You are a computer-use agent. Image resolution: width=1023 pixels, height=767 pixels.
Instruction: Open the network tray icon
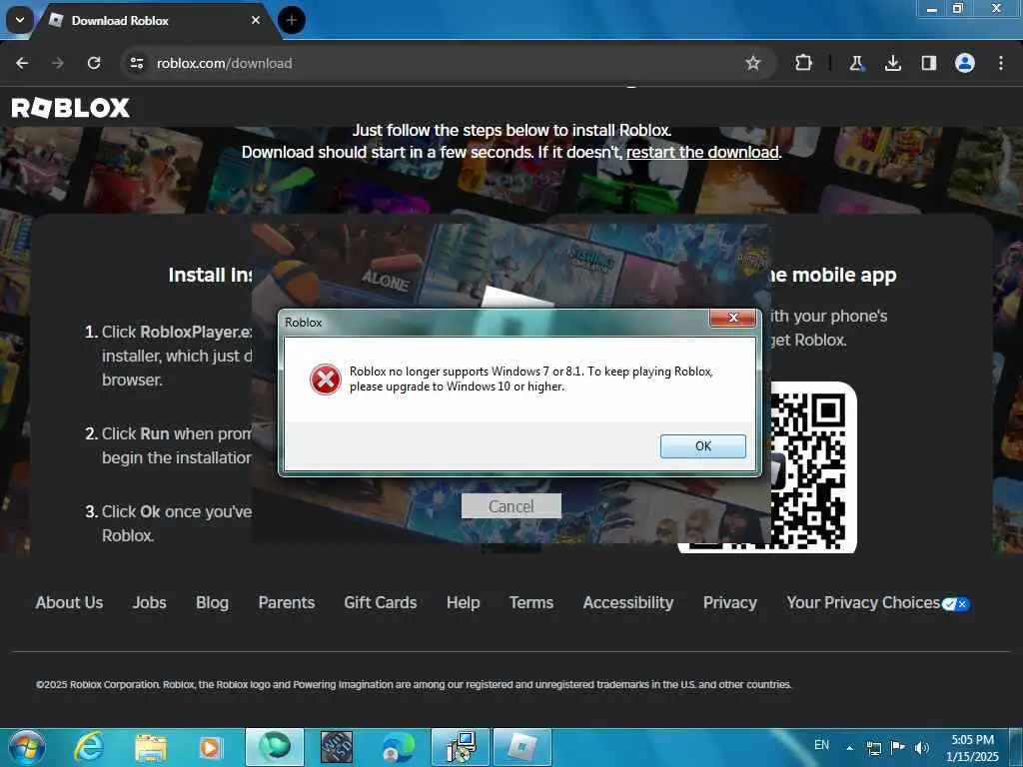tap(873, 748)
